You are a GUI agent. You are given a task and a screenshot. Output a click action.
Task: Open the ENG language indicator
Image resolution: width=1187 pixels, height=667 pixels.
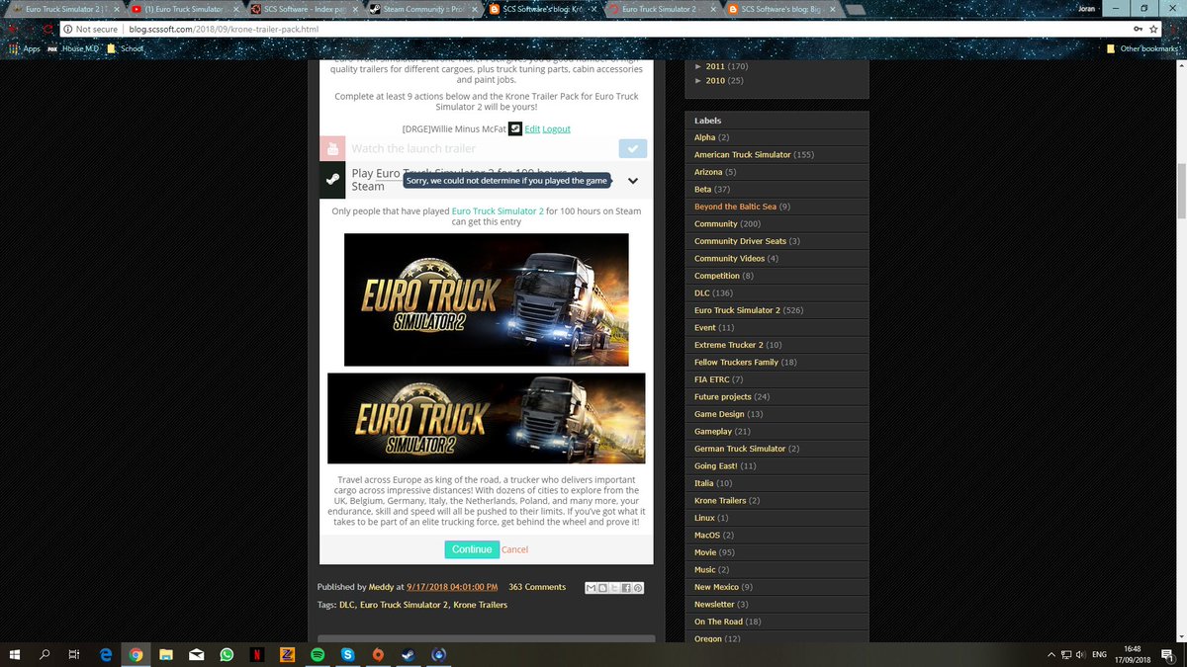tap(1099, 654)
